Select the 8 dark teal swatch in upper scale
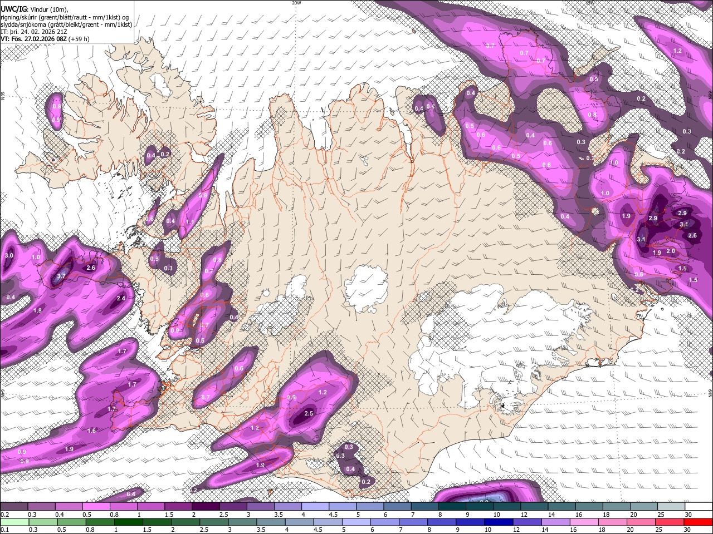 tap(452, 507)
